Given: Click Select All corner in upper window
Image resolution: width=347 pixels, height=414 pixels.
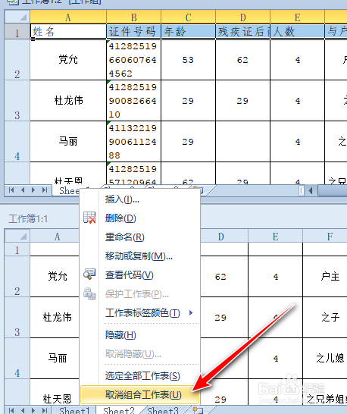Looking at the screenshot, I should (17, 17).
